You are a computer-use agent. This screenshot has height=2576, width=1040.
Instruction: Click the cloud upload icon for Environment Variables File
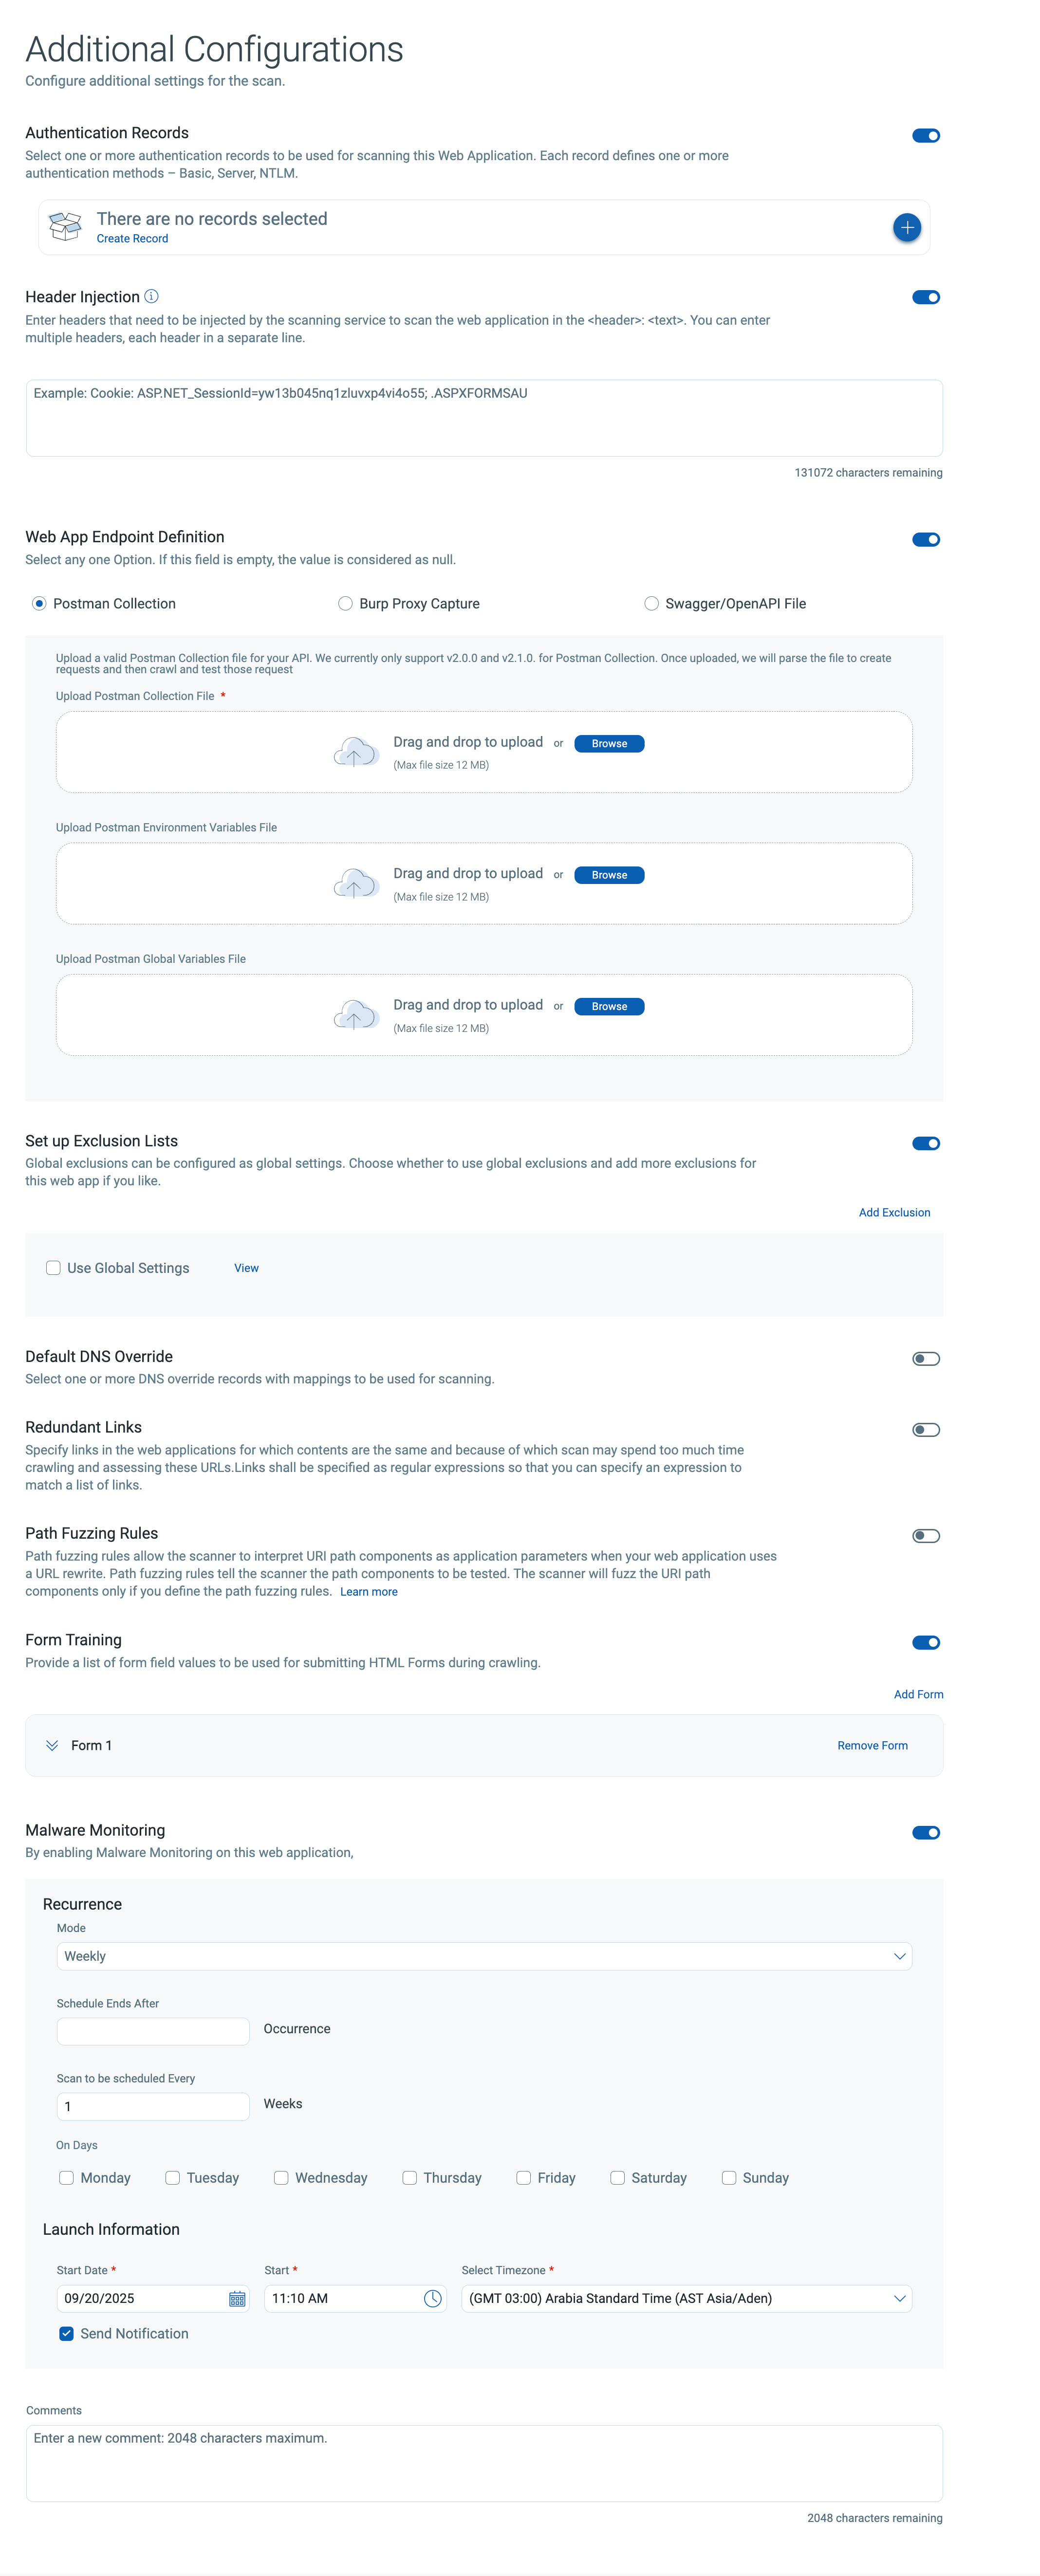355,884
